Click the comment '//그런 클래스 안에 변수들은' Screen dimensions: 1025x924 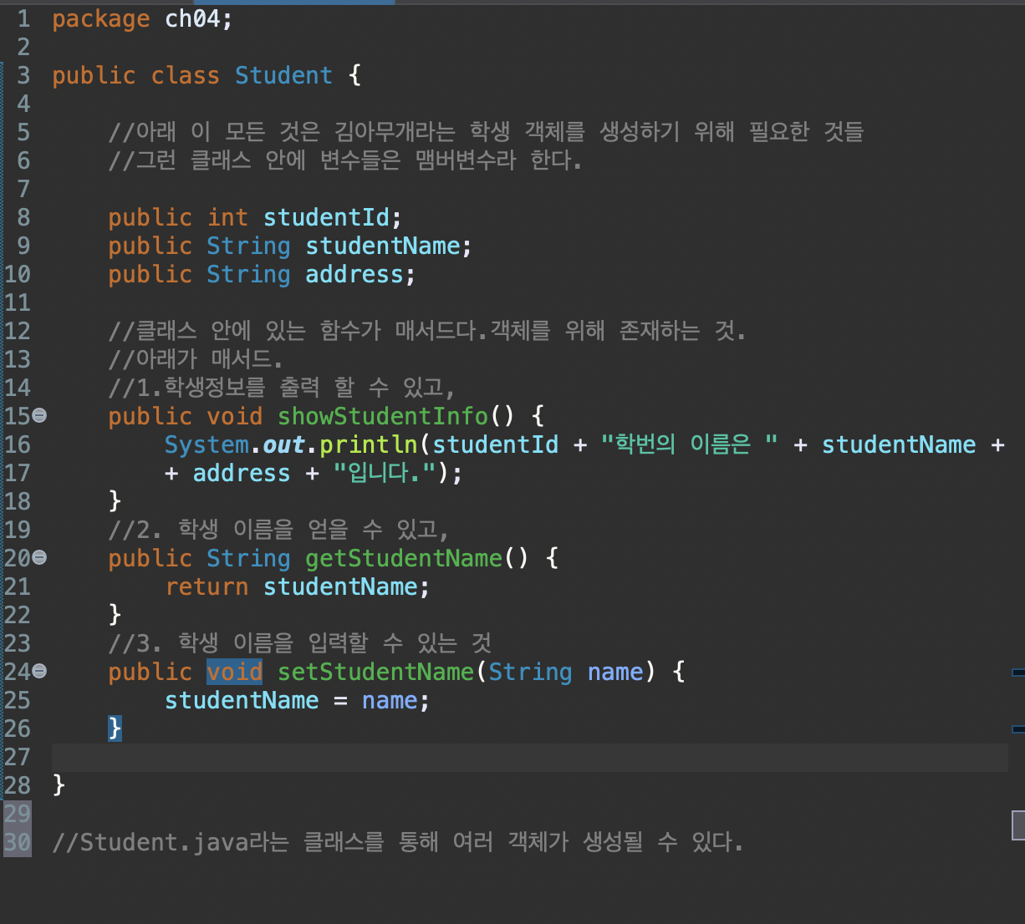pos(345,160)
